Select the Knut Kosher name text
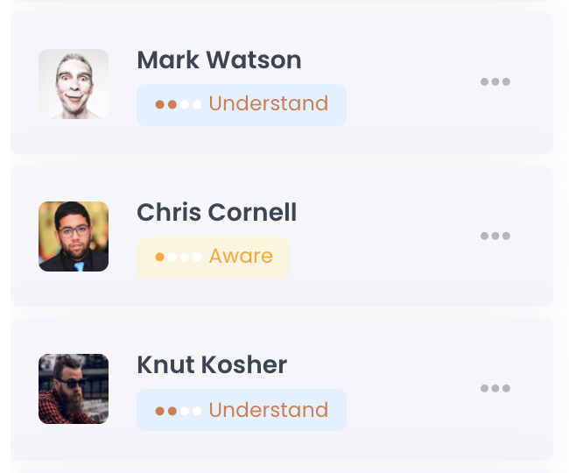569x473 pixels. pos(212,365)
